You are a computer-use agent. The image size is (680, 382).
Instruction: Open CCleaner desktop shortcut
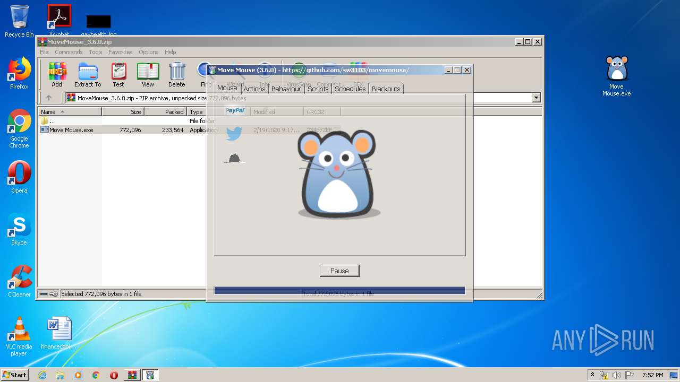click(x=19, y=281)
